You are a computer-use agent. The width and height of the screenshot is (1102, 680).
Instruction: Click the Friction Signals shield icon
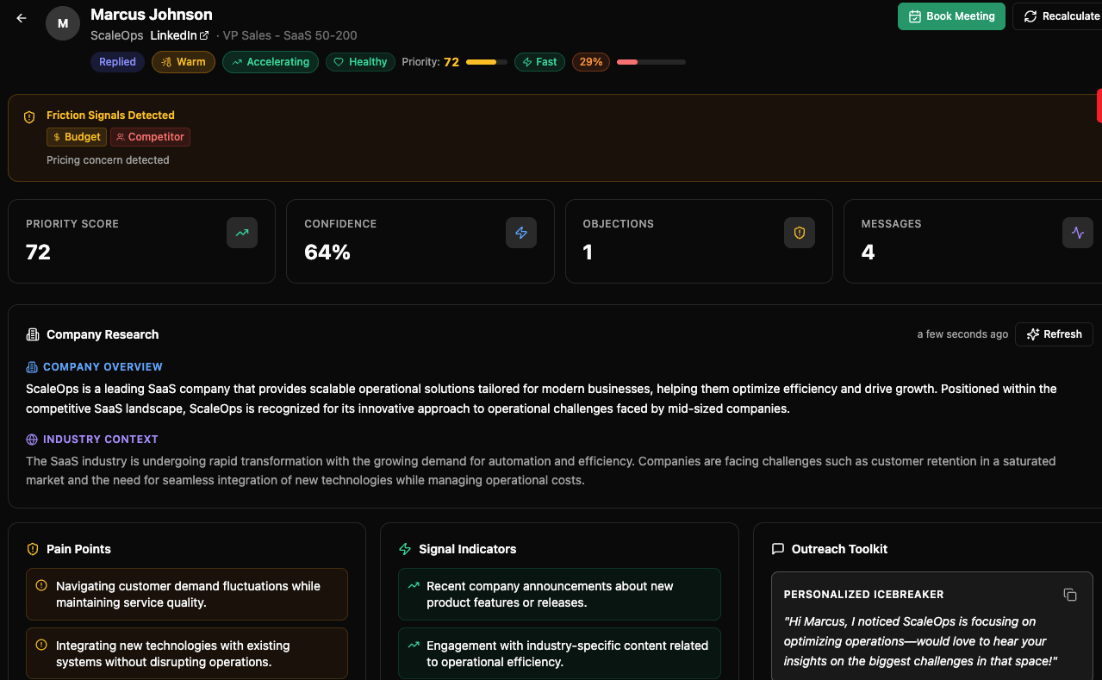pyautogui.click(x=29, y=116)
